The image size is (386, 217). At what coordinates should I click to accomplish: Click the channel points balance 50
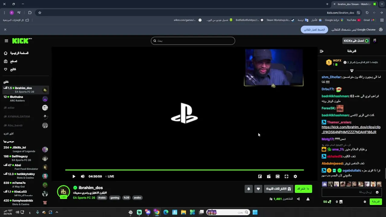327,202
